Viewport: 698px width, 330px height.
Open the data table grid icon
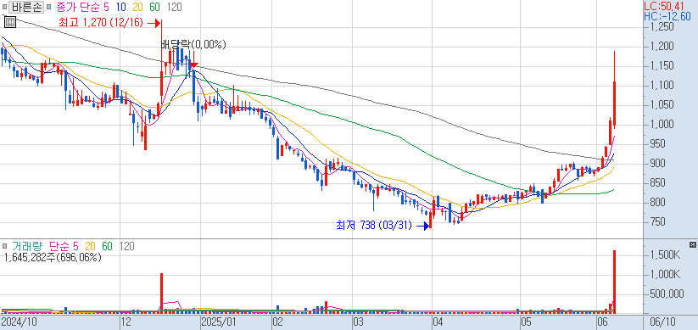tap(11, 22)
